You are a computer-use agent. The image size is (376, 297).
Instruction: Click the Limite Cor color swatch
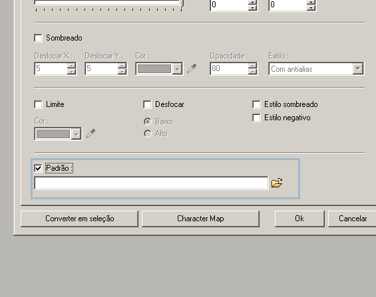coord(53,134)
